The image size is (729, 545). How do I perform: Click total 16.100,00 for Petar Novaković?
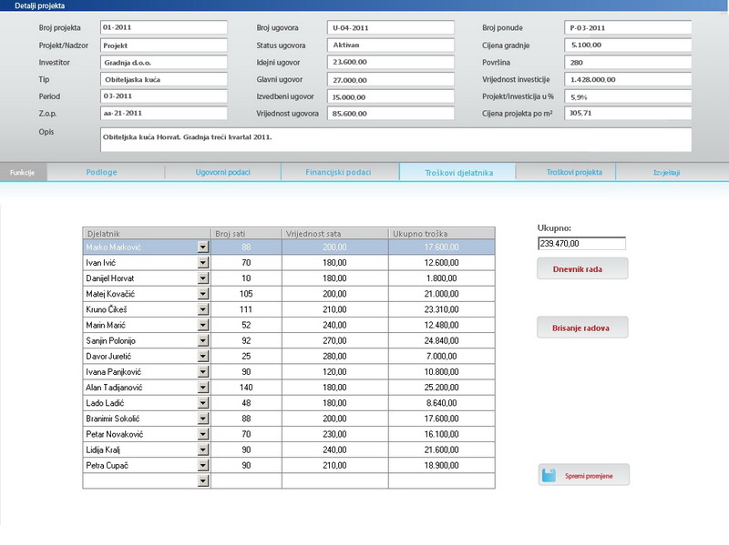[442, 434]
